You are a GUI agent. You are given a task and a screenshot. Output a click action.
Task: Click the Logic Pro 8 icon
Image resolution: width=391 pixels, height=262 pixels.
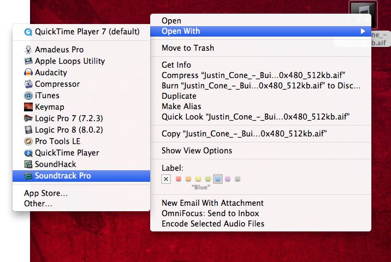pyautogui.click(x=28, y=129)
